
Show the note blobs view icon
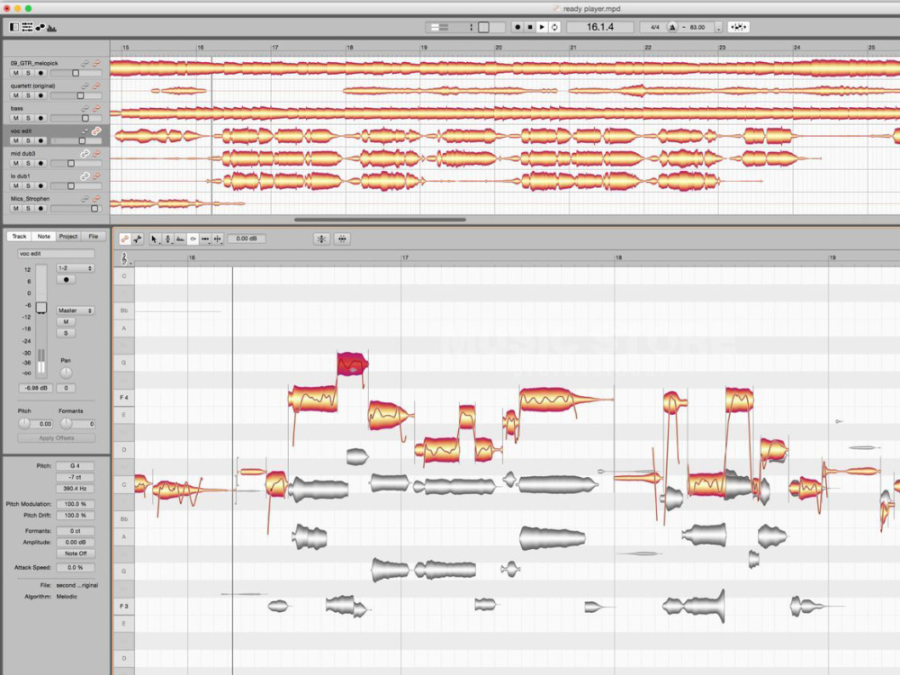click(40, 27)
